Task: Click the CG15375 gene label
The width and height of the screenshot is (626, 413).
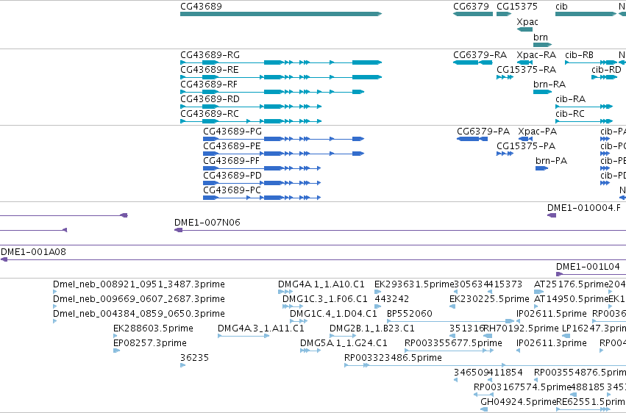Action: point(517,7)
